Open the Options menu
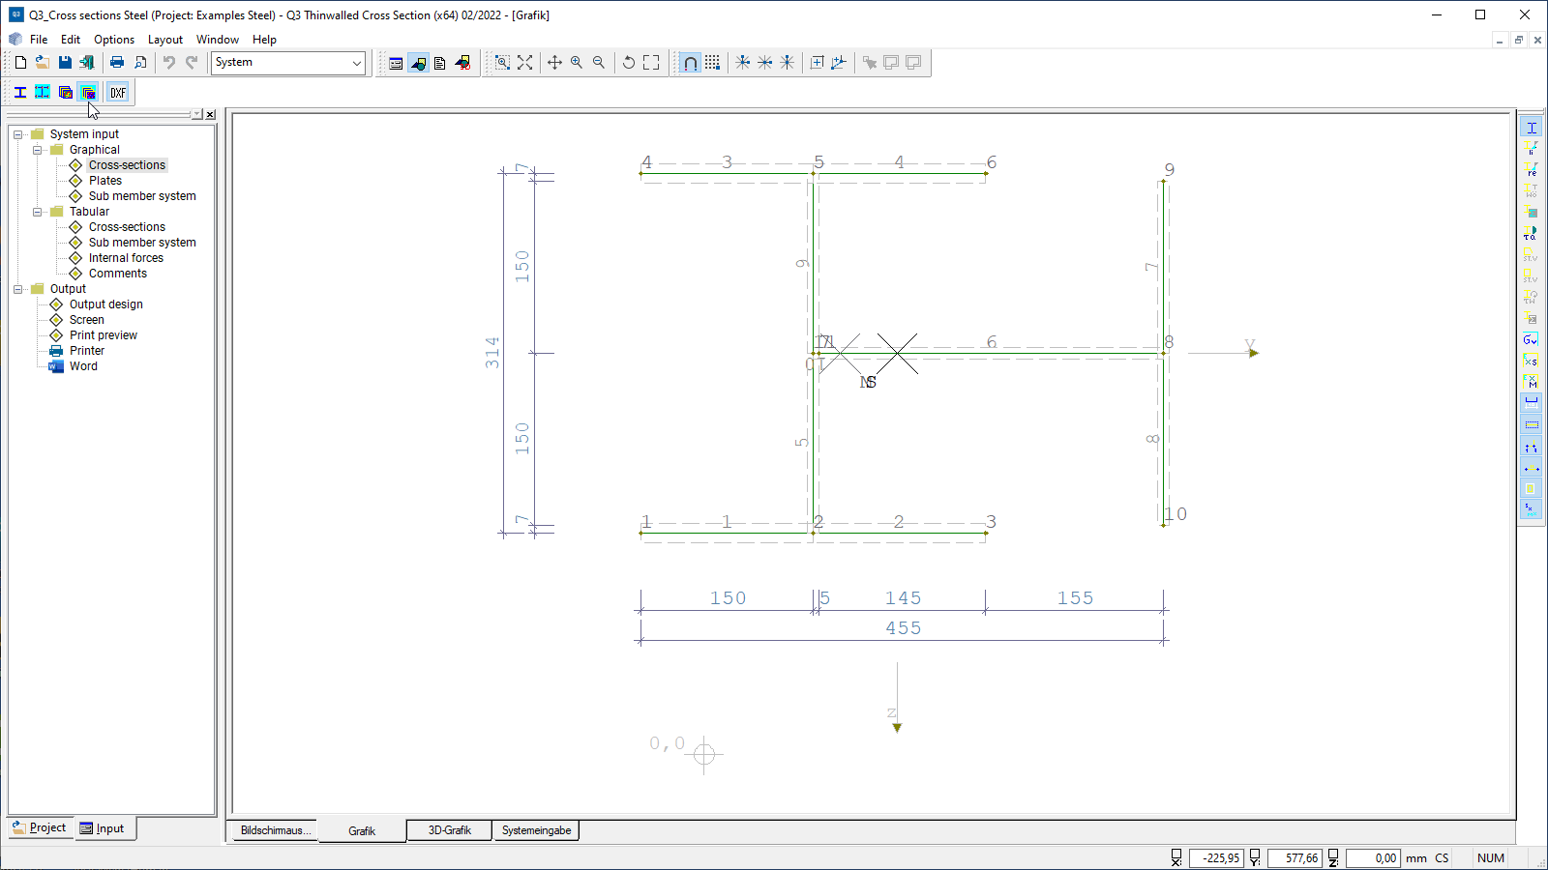 pyautogui.click(x=114, y=40)
